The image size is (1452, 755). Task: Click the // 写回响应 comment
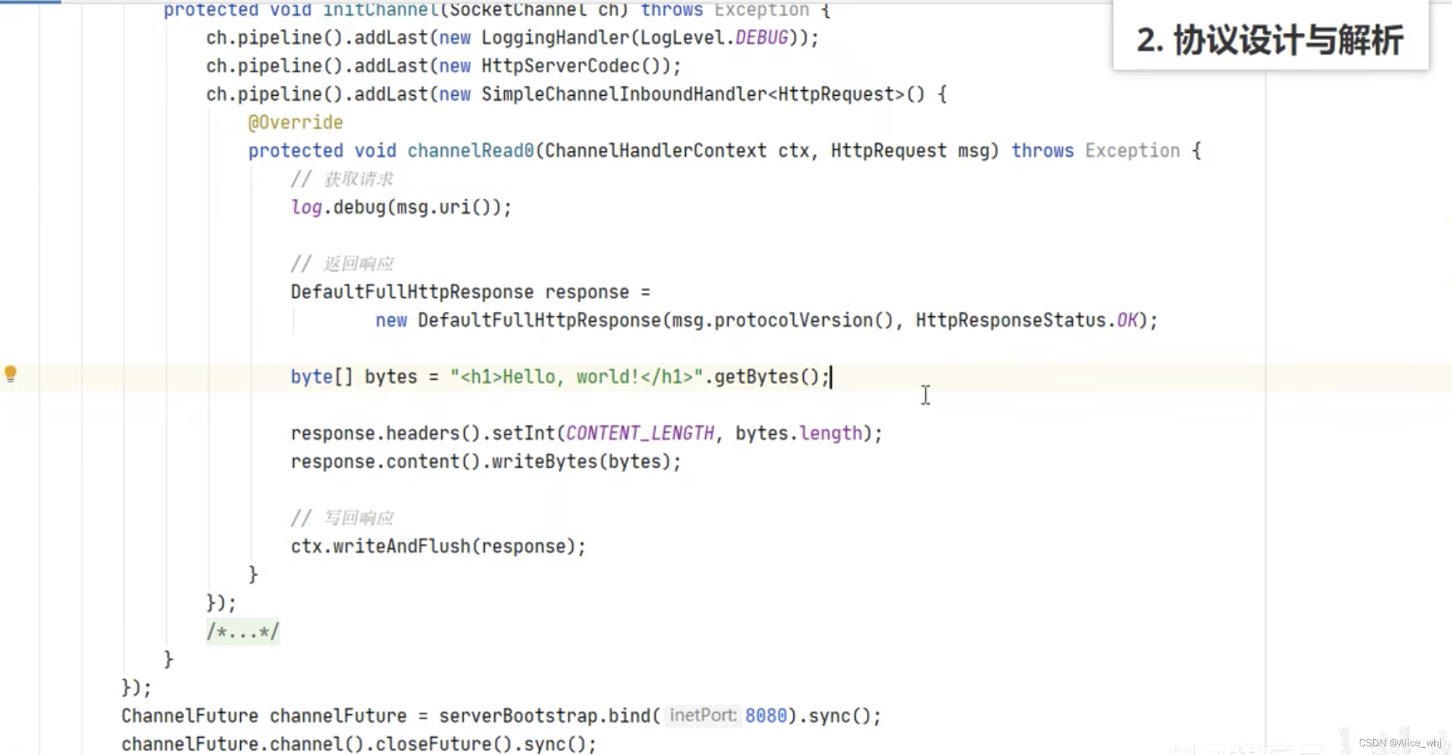click(342, 518)
